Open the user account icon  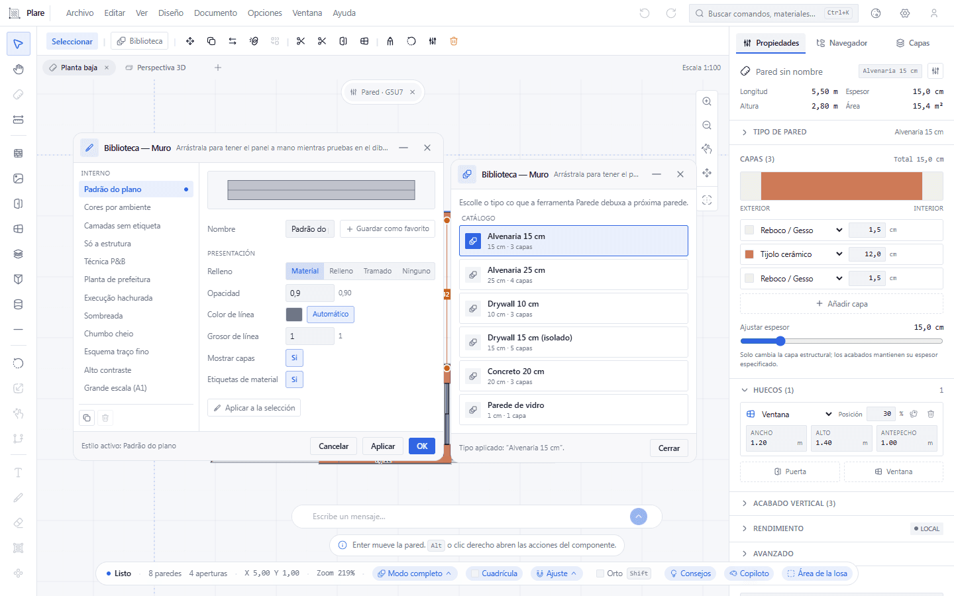pyautogui.click(x=934, y=13)
